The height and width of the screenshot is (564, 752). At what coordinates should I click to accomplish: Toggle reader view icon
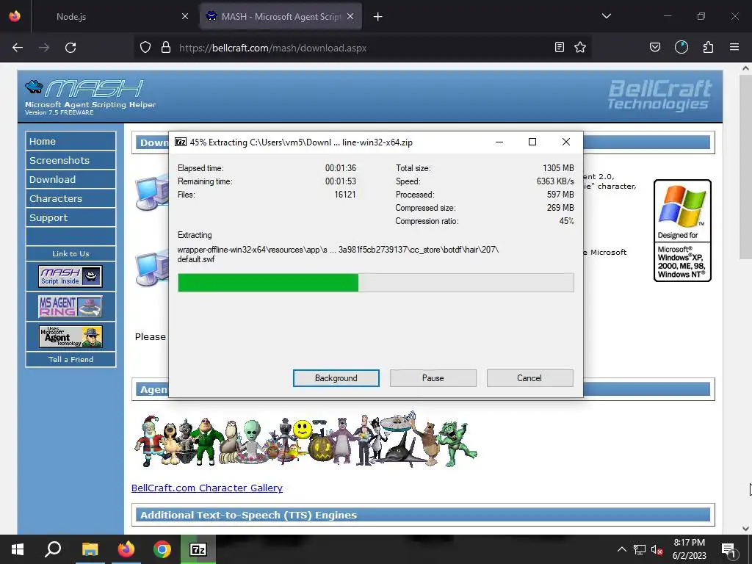coord(559,48)
